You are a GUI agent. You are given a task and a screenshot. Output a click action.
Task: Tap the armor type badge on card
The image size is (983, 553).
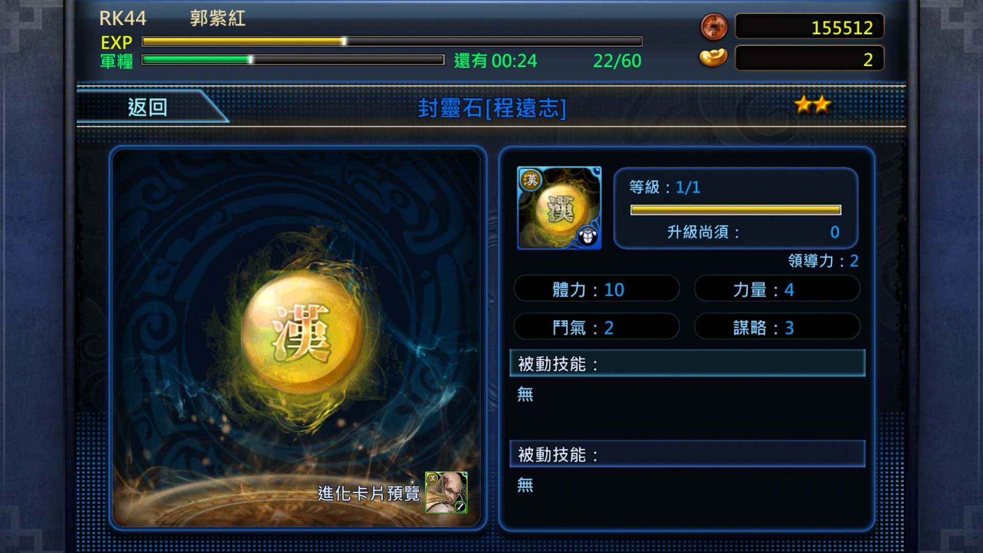click(x=587, y=236)
